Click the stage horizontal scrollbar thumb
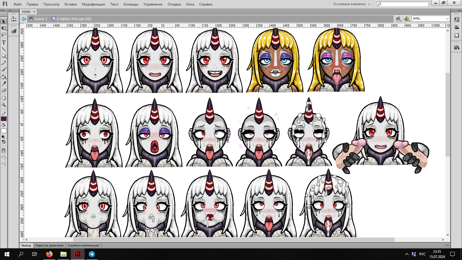The width and height of the screenshot is (462, 260). (x=234, y=239)
